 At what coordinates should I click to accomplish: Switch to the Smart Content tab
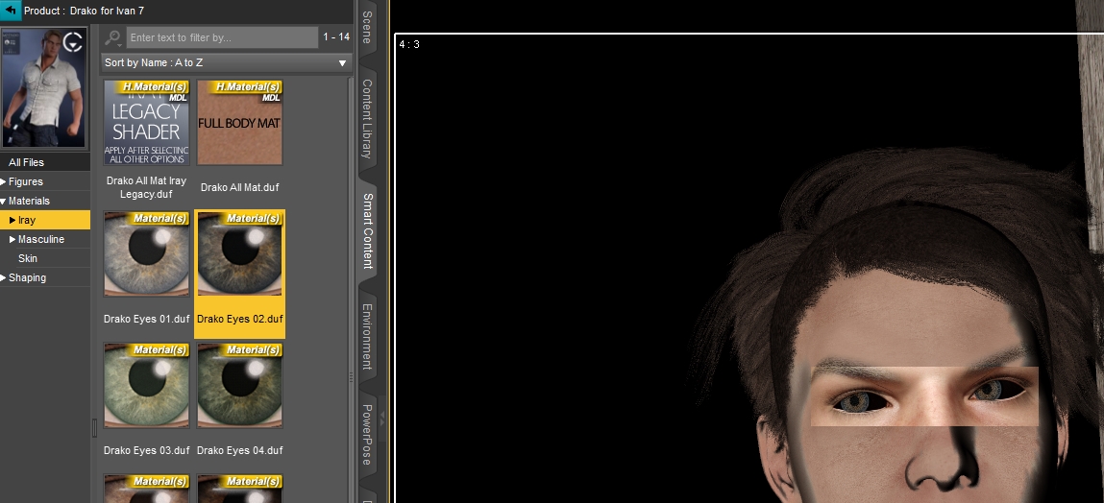[x=367, y=230]
